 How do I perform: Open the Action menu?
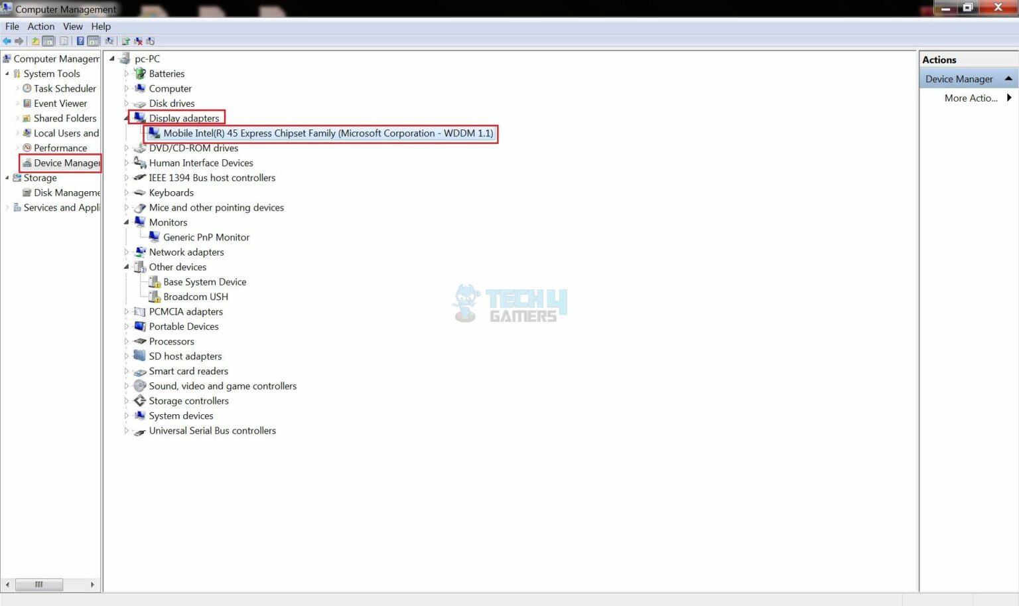[x=41, y=27]
